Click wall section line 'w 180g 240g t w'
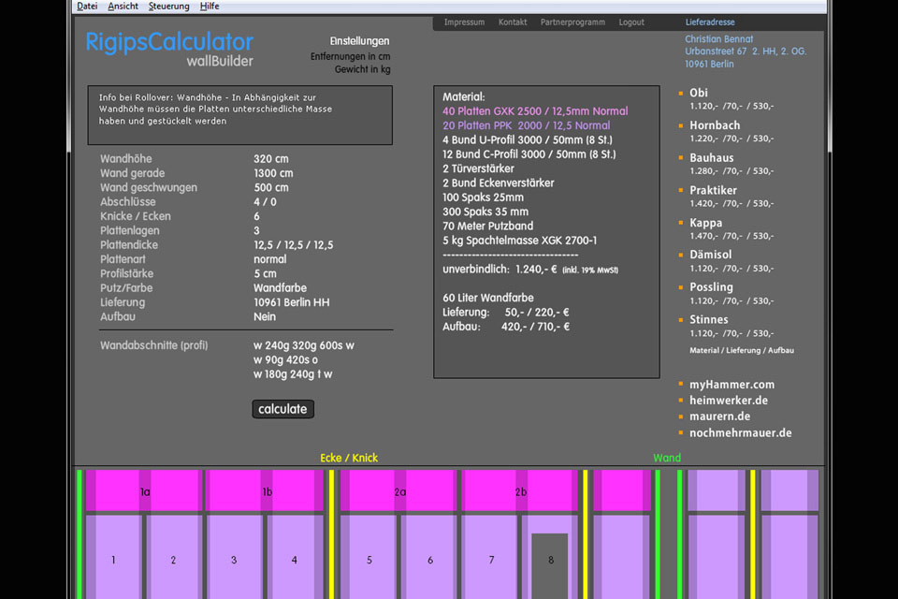The height and width of the screenshot is (599, 898). tap(293, 374)
